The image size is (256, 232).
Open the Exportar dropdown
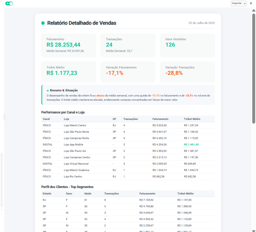click(x=239, y=3)
